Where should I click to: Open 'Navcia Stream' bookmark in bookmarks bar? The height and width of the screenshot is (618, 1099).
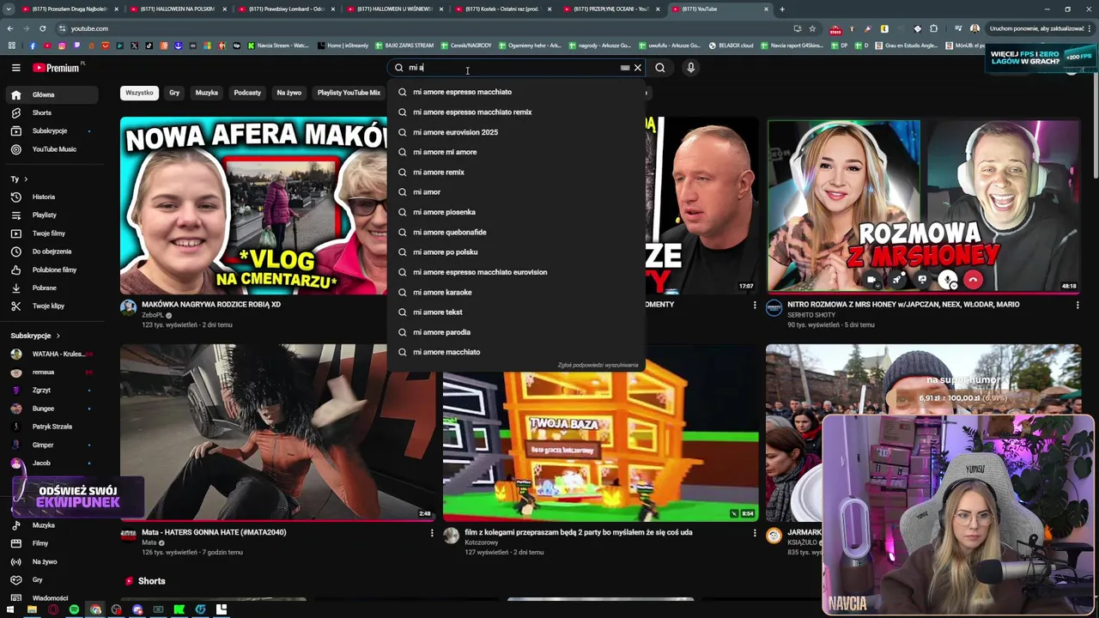[277, 45]
